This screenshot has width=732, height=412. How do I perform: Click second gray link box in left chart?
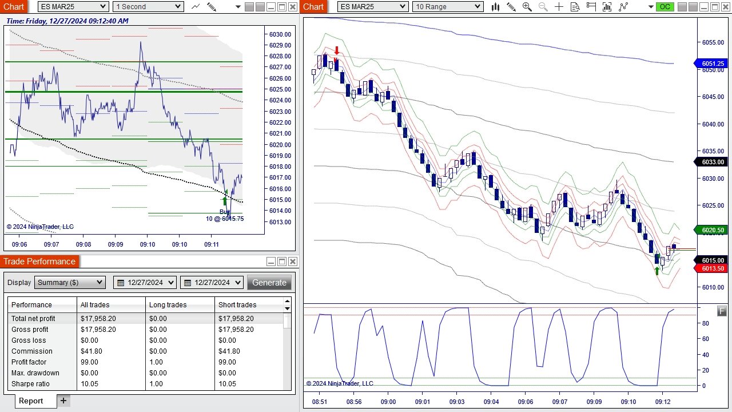[x=260, y=7]
